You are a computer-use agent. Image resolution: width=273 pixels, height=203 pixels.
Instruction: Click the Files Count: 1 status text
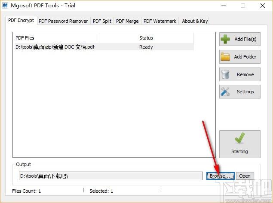pos(27,191)
